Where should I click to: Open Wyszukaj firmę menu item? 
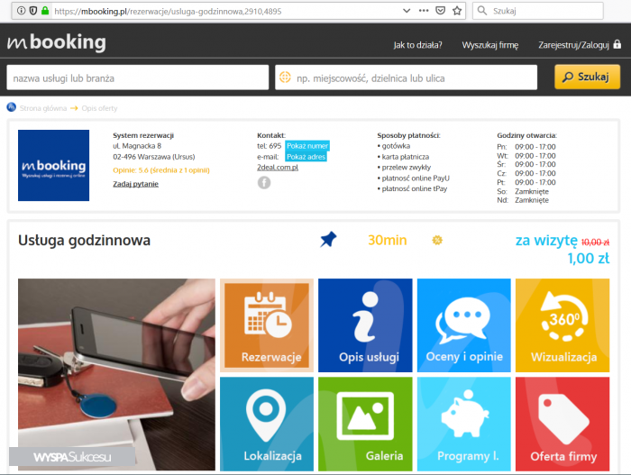click(490, 45)
